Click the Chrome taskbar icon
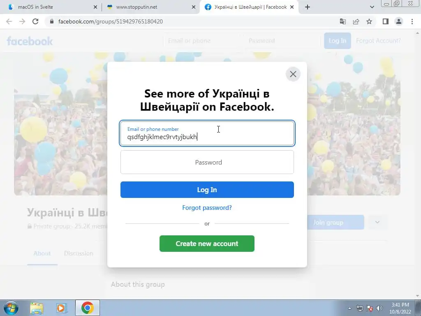 pyautogui.click(x=87, y=308)
